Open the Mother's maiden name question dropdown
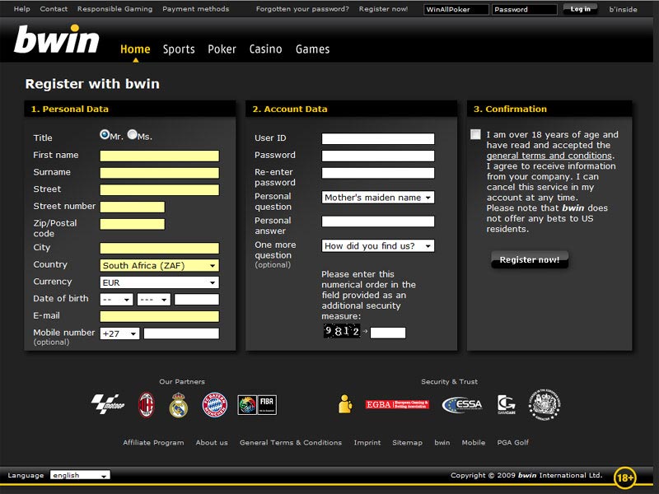The height and width of the screenshot is (494, 659). point(378,198)
